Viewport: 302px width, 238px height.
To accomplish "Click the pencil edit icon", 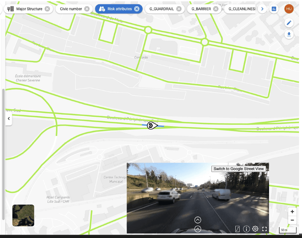I will [x=289, y=23].
